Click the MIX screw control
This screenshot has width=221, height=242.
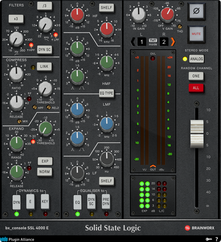coord(19,121)
